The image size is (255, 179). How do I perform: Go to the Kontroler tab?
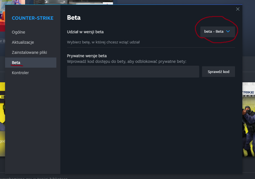click(x=31, y=73)
